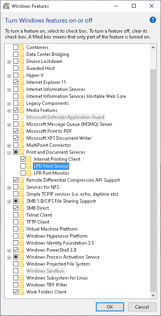161x316 pixels.
Task: Expand Windows PowerShell 2.0 node
Action: coord(9,250)
